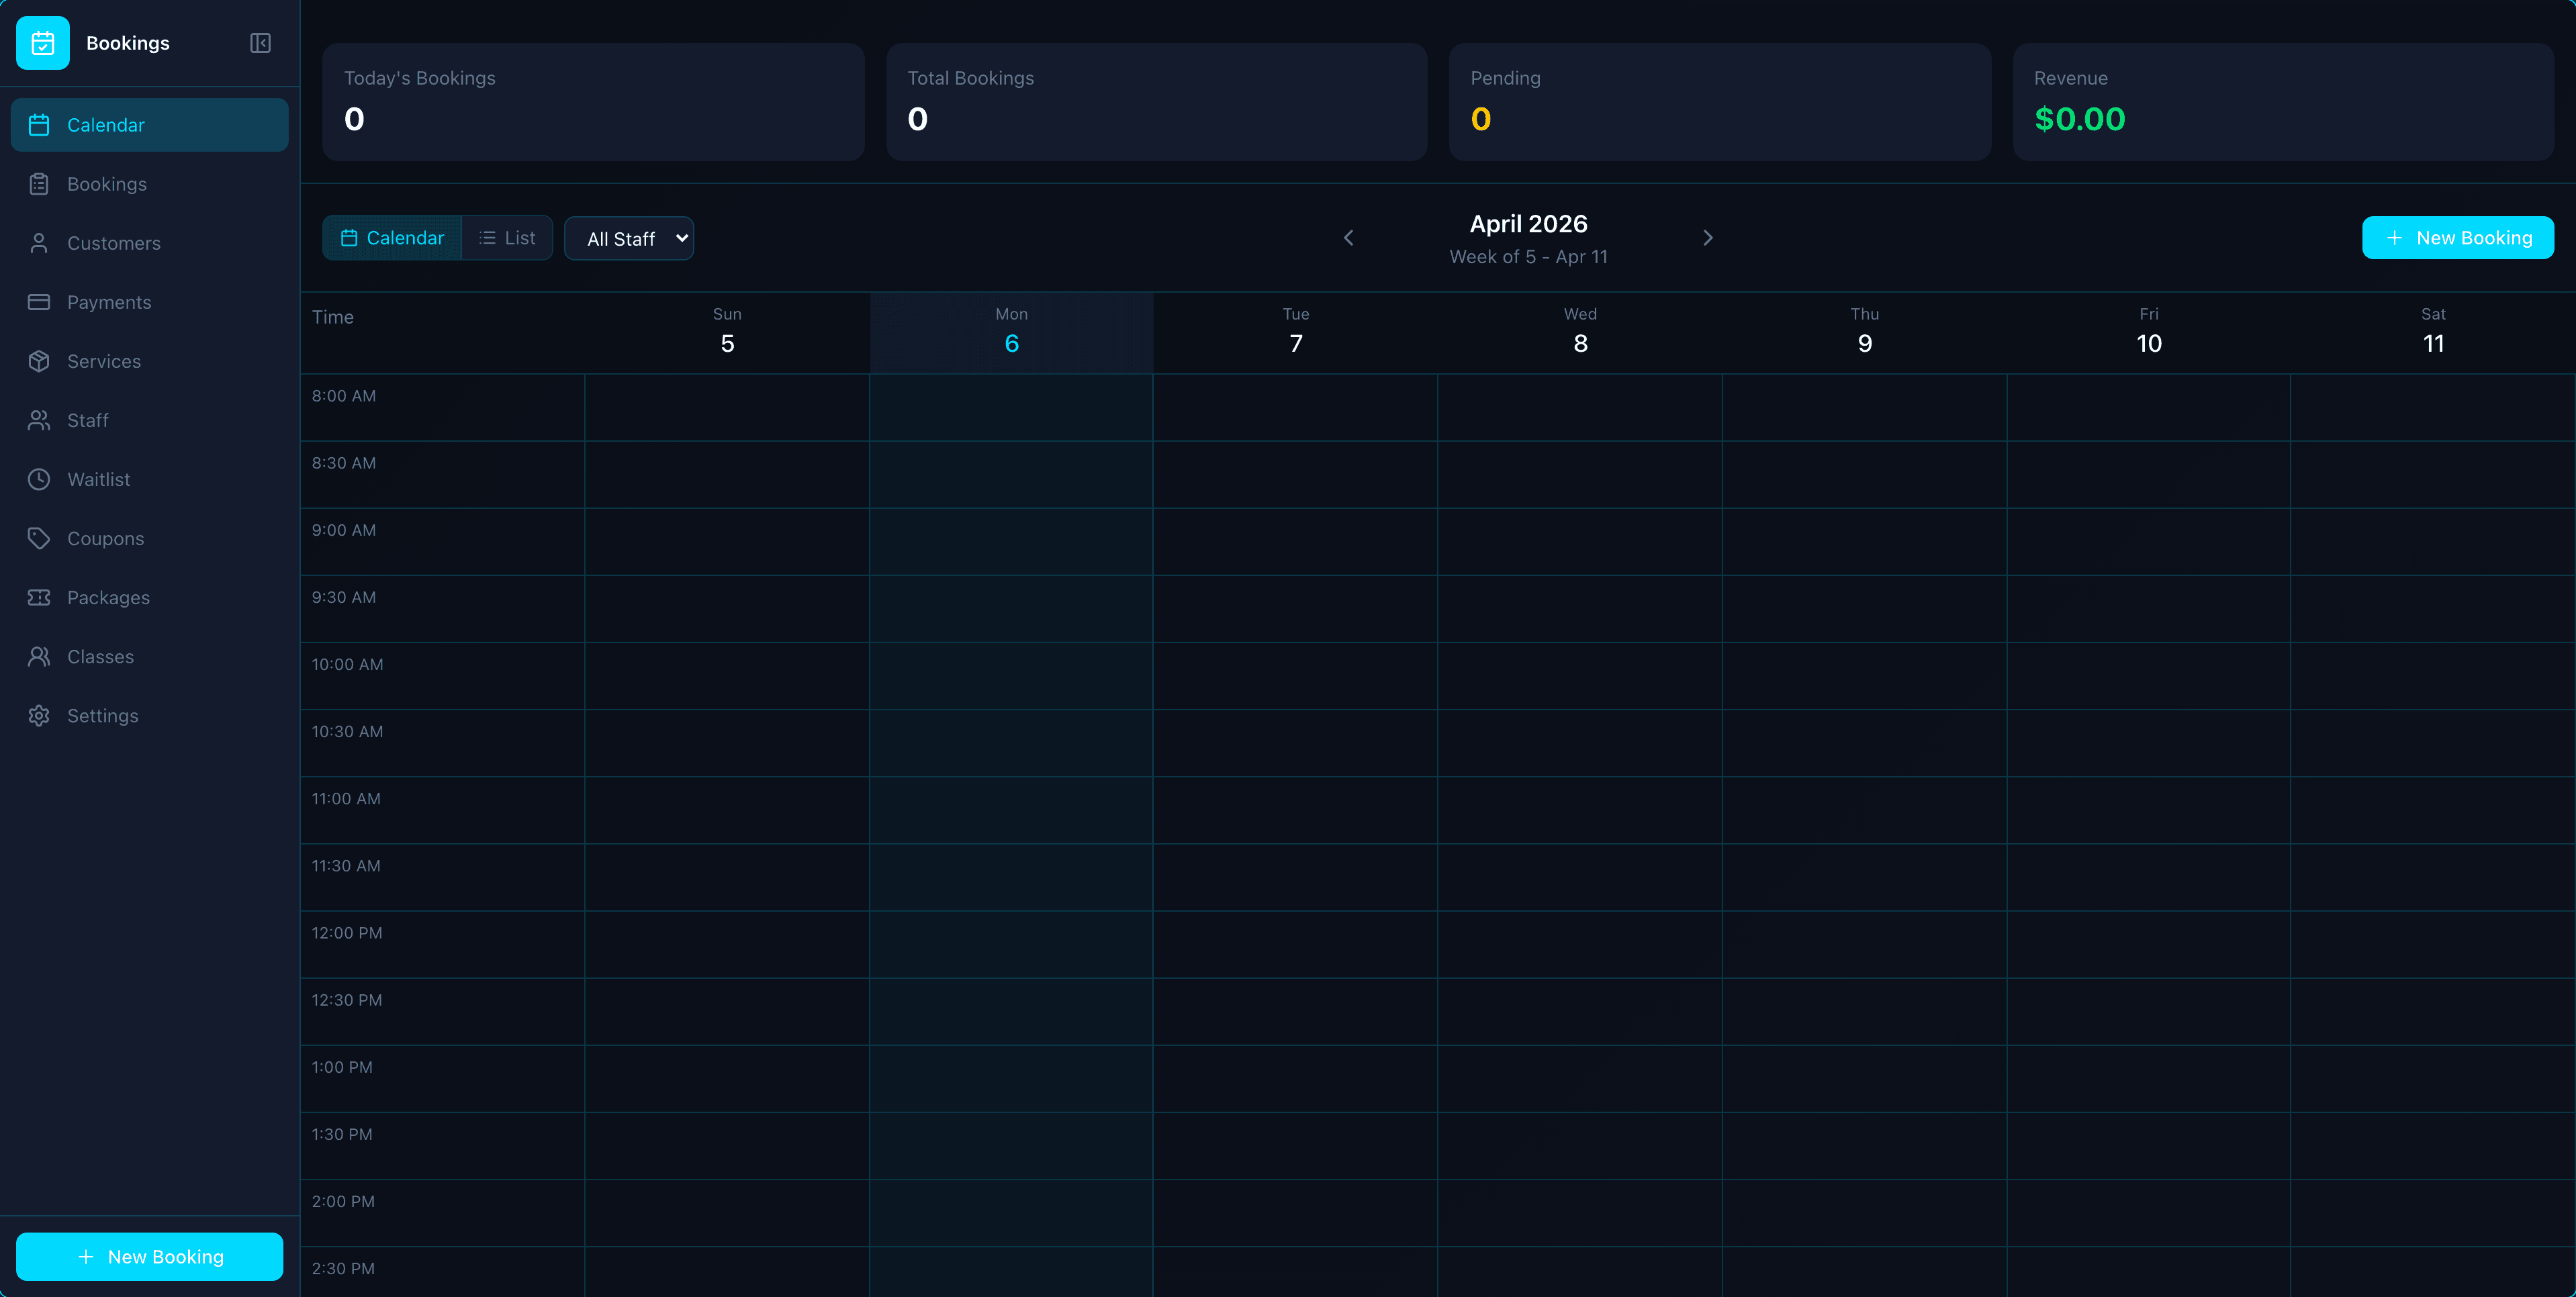Click the Customers person icon

[x=39, y=242]
